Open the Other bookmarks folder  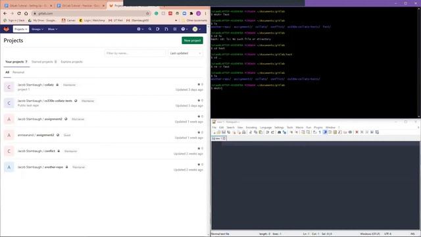pyautogui.click(x=195, y=20)
